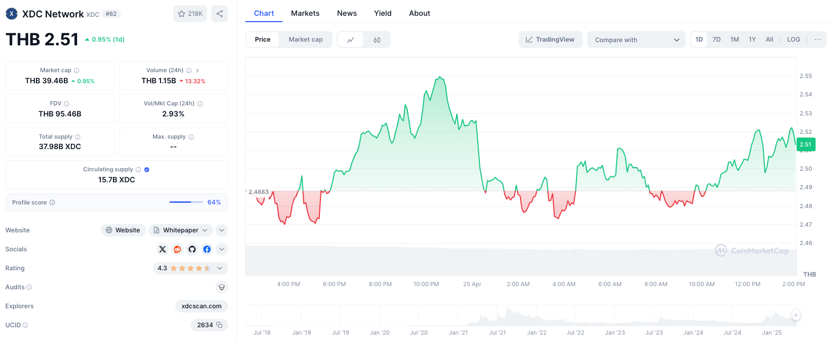The image size is (833, 342).
Task: Open the audits shield icon
Action: [222, 287]
